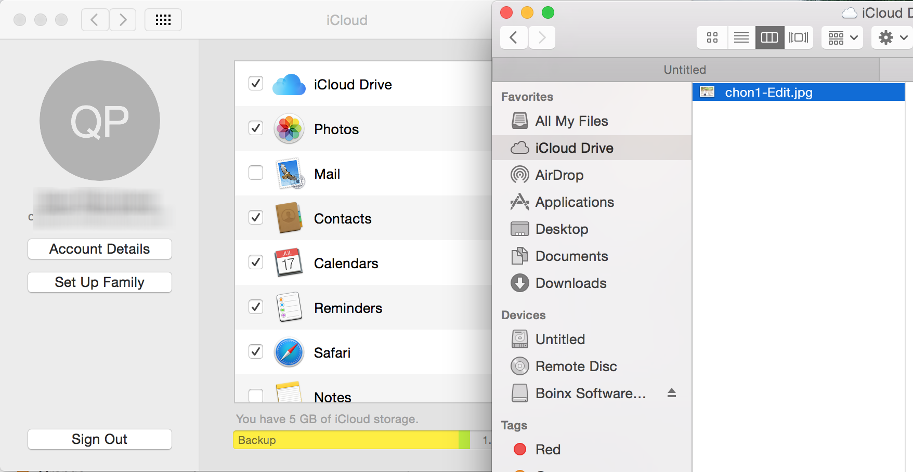913x472 pixels.
Task: Toggle iCloud Drive checkbox
Action: [x=256, y=83]
